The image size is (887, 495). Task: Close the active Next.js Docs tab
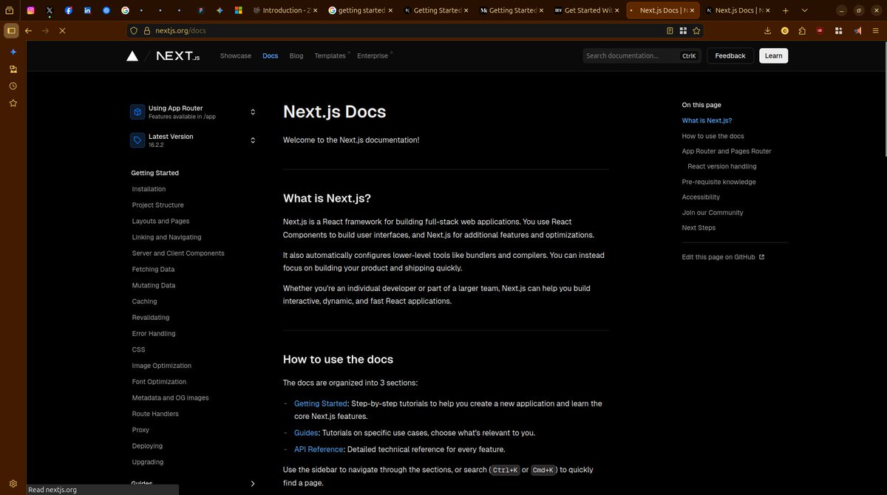[690, 10]
